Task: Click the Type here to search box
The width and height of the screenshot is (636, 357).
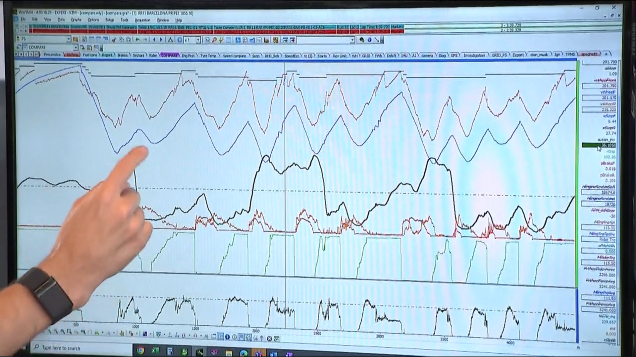Action: [61, 348]
